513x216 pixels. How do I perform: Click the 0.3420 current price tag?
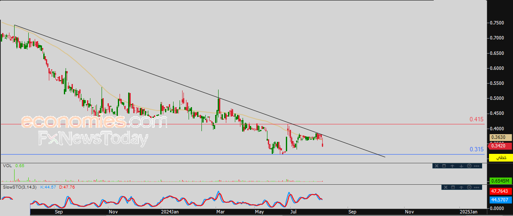[501, 146]
